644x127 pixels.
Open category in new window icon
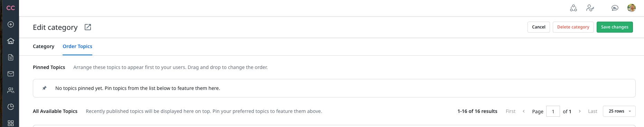[x=88, y=27]
